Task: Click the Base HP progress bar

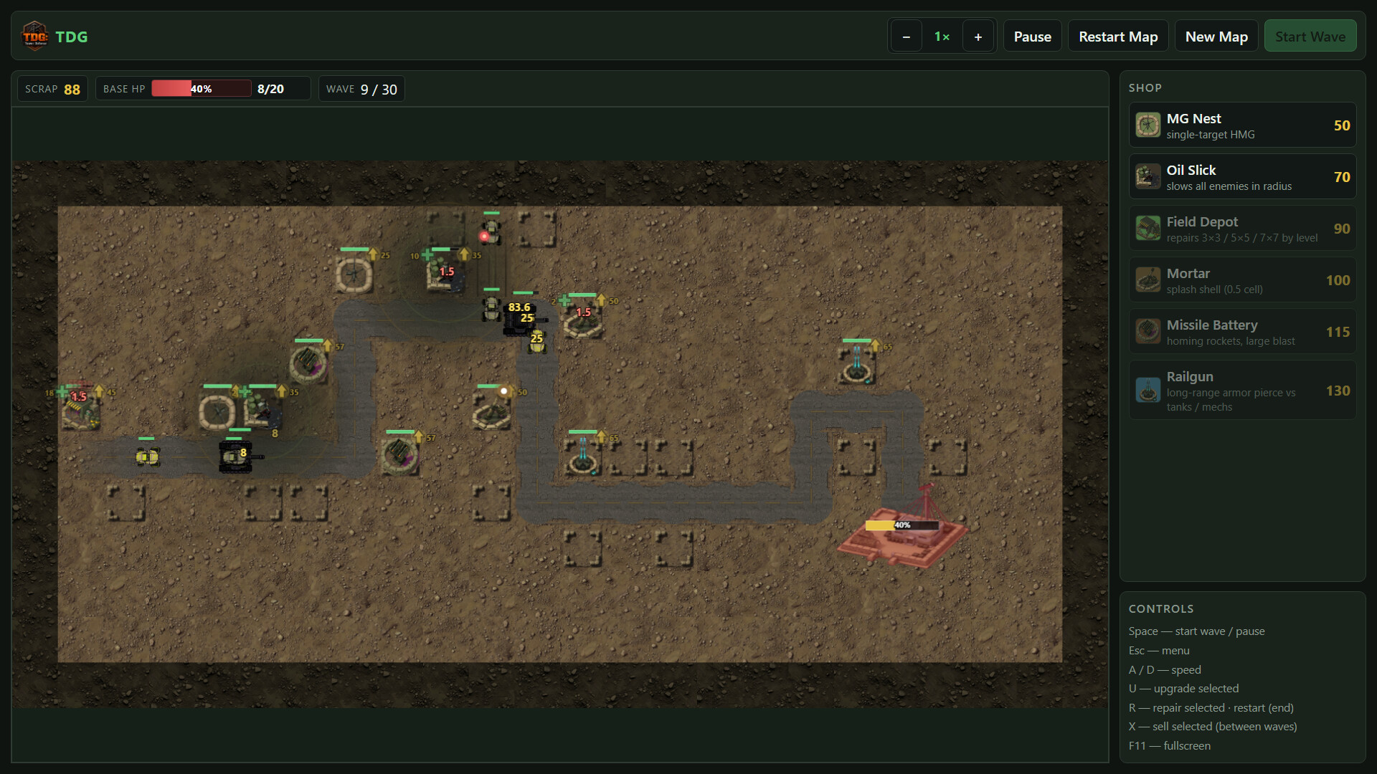Action: [202, 89]
